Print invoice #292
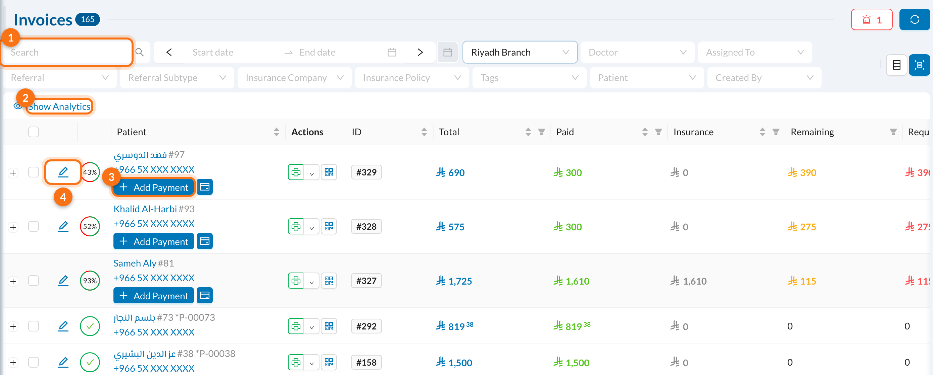 pos(296,326)
